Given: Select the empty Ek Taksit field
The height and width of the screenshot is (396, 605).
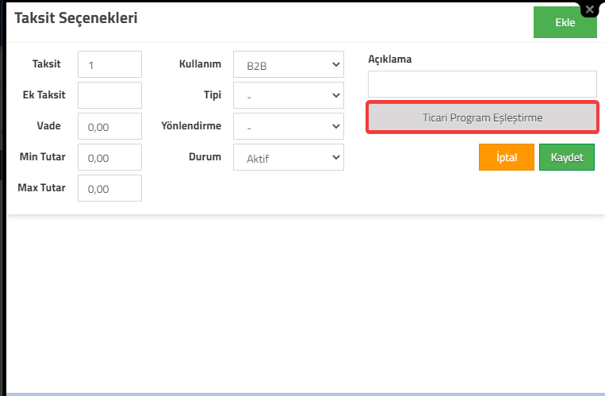Looking at the screenshot, I should coord(109,95).
